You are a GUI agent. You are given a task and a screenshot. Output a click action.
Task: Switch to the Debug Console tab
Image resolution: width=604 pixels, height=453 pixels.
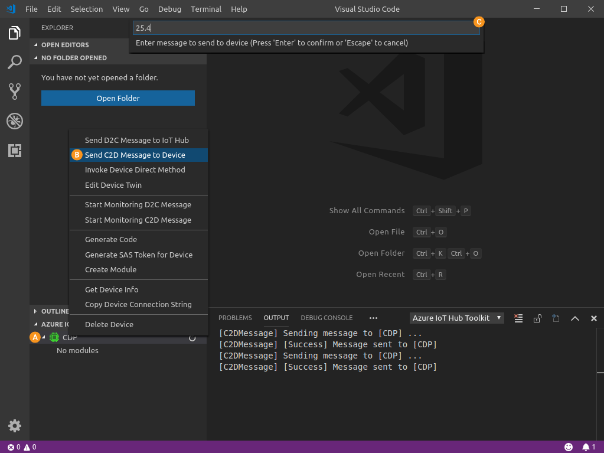coord(327,318)
